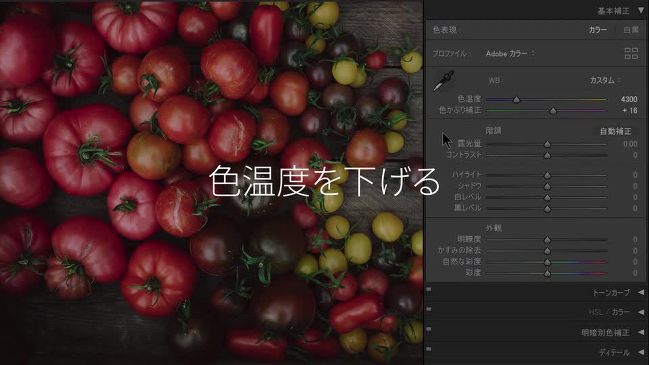Toggle the 明暗別色補正 panel switch
649x365 pixels.
coord(429,329)
